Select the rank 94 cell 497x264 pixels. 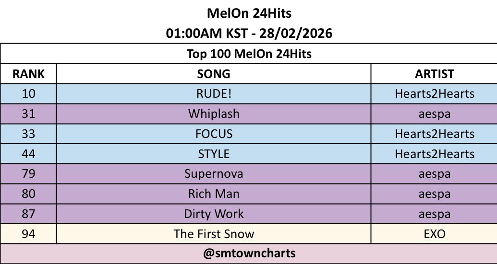pyautogui.click(x=28, y=234)
